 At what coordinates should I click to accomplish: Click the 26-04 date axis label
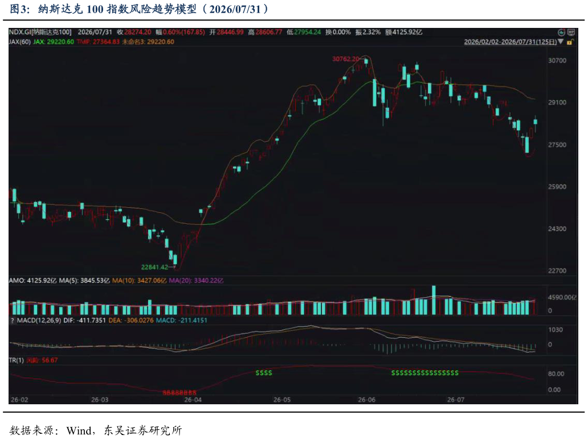click(x=193, y=400)
